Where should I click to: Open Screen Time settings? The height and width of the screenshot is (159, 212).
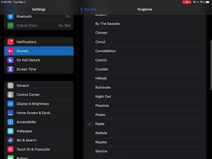[x=39, y=69]
